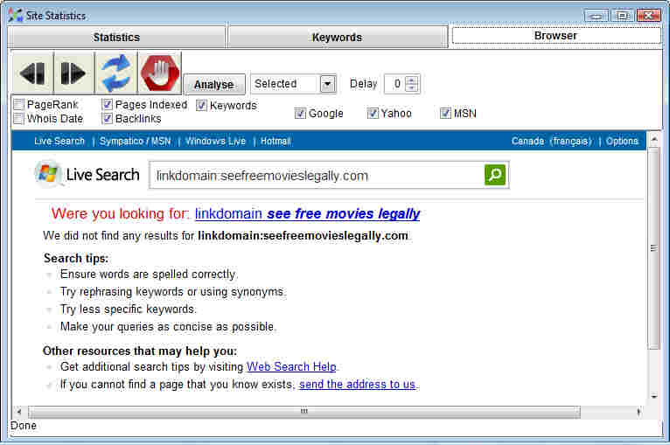Open the Hotmail link

click(276, 142)
